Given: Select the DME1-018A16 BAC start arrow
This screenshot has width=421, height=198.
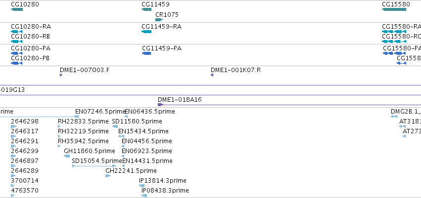Looking at the screenshot, I should (x=160, y=105).
